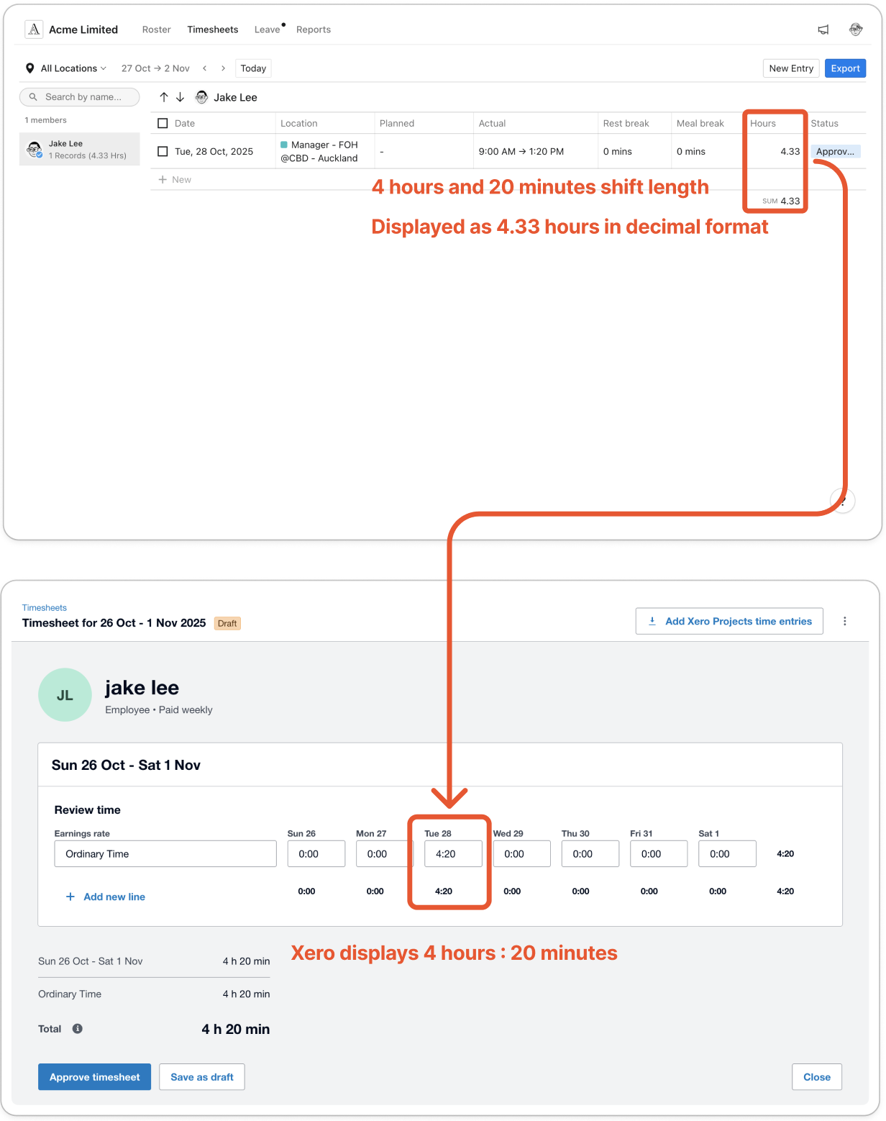This screenshot has height=1121, width=886.
Task: Go to previous week arrow
Action: click(x=205, y=68)
